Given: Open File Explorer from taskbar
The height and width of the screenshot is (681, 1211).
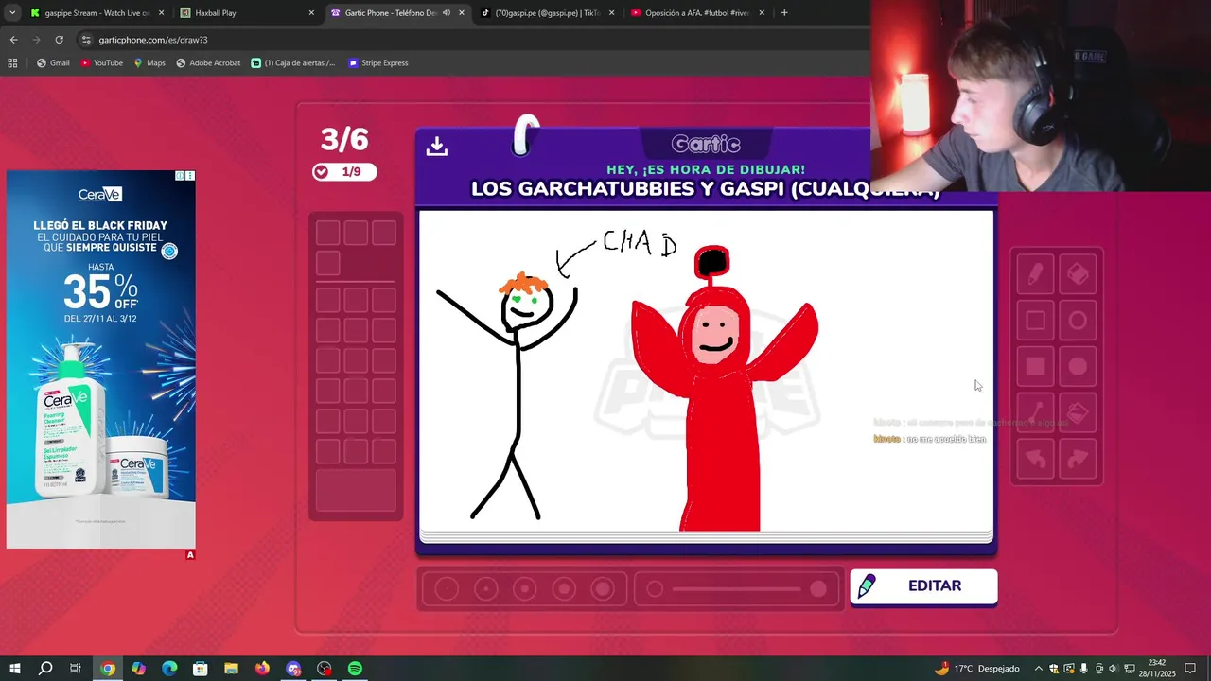Looking at the screenshot, I should [x=231, y=669].
